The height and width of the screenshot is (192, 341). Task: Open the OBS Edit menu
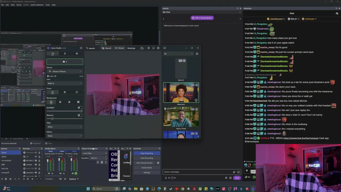pyautogui.click(x=7, y=5)
